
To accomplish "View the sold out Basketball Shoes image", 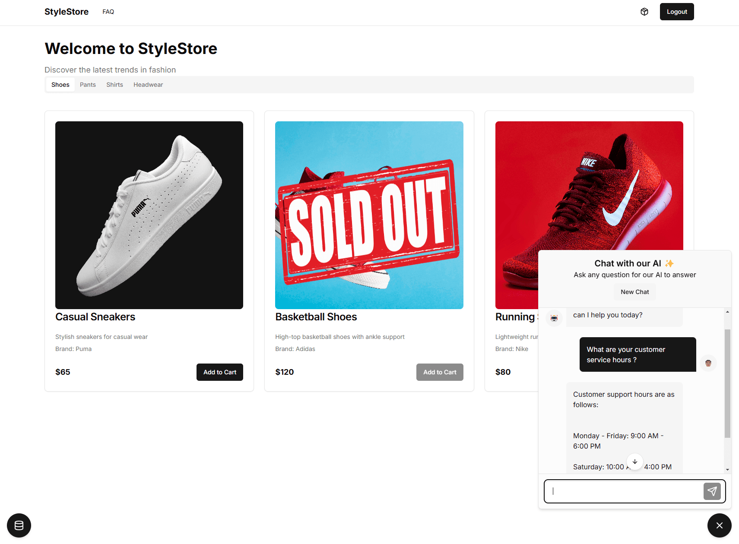I will 369,215.
